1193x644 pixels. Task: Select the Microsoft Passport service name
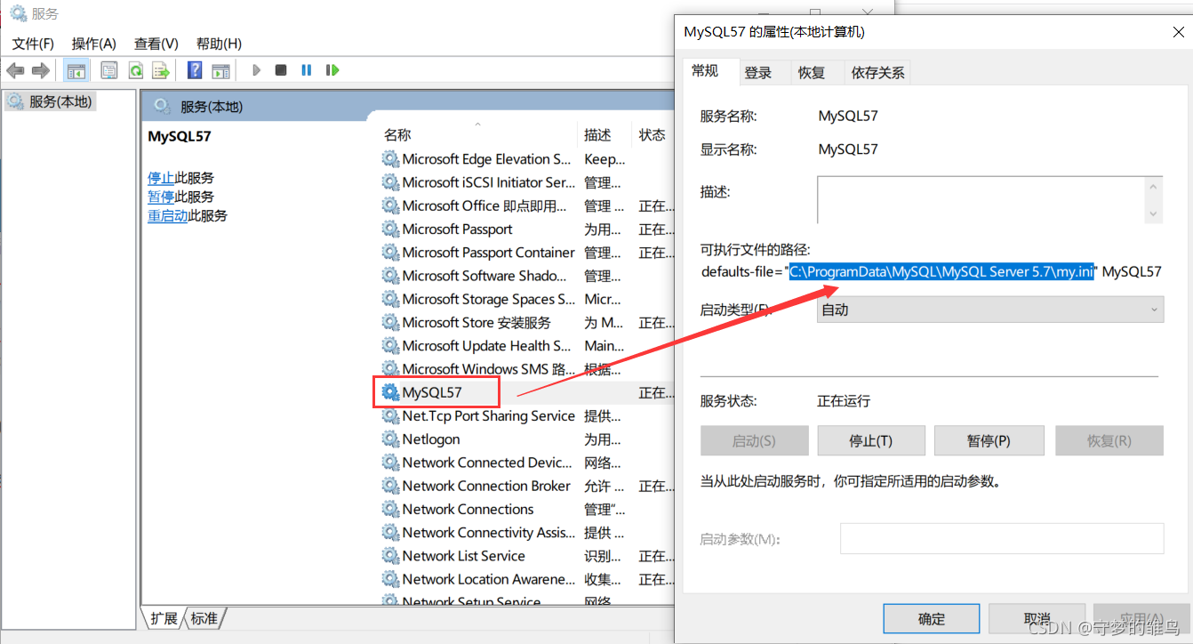click(458, 229)
